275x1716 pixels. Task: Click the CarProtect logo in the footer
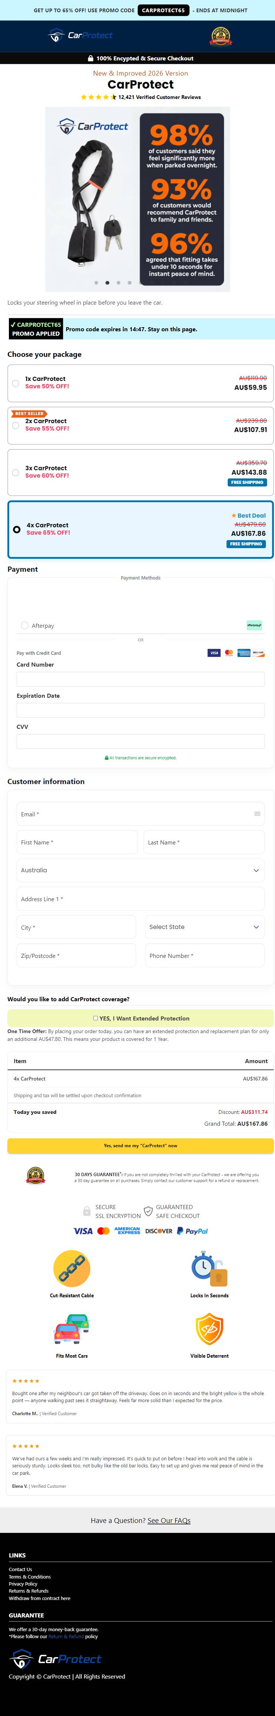coord(56,1659)
